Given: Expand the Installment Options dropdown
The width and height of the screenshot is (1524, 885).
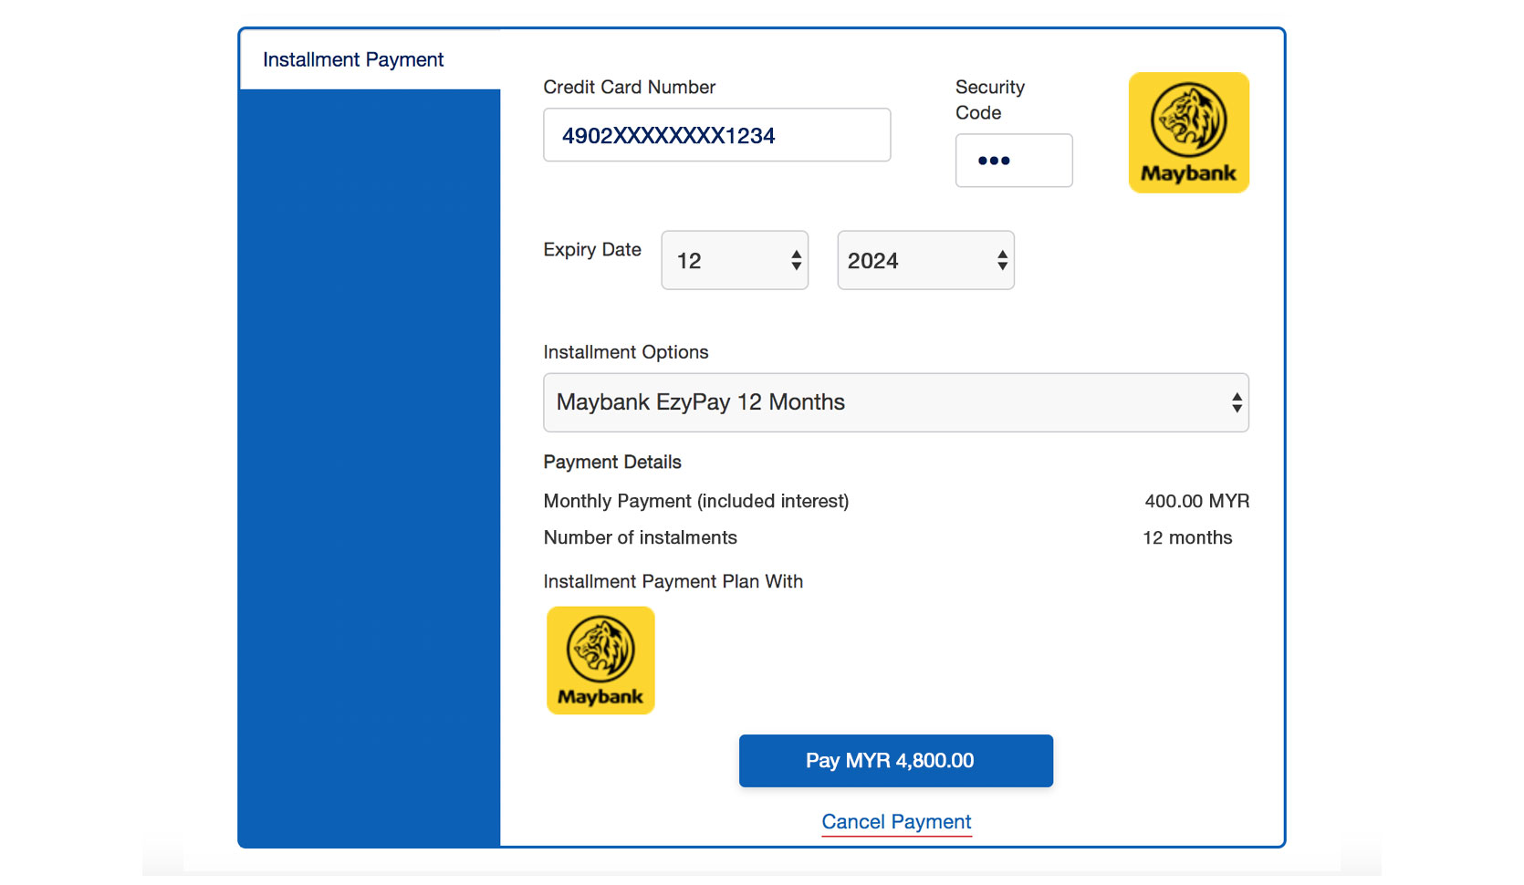Looking at the screenshot, I should click(x=896, y=402).
